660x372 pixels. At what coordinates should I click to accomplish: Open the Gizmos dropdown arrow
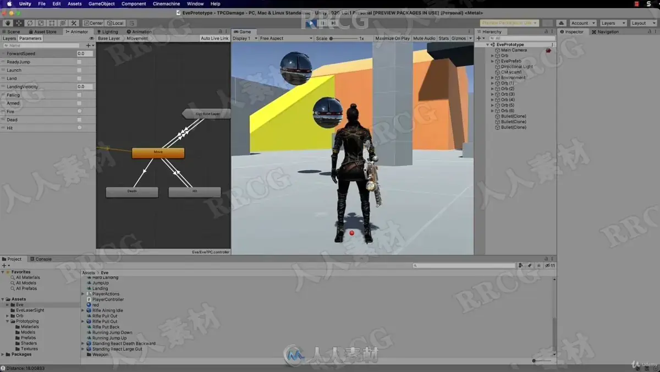click(470, 39)
